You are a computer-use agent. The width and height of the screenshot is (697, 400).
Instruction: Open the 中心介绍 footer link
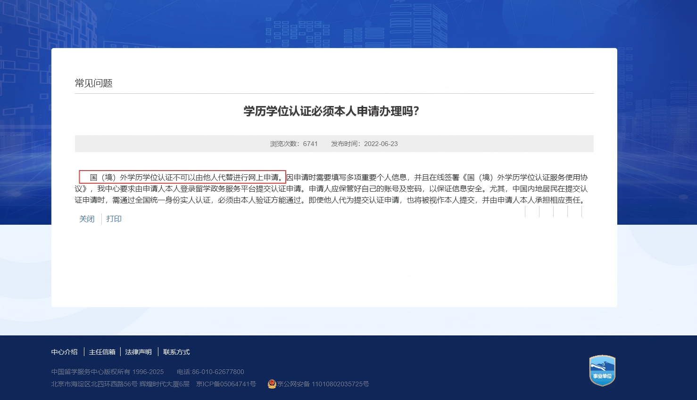(64, 352)
